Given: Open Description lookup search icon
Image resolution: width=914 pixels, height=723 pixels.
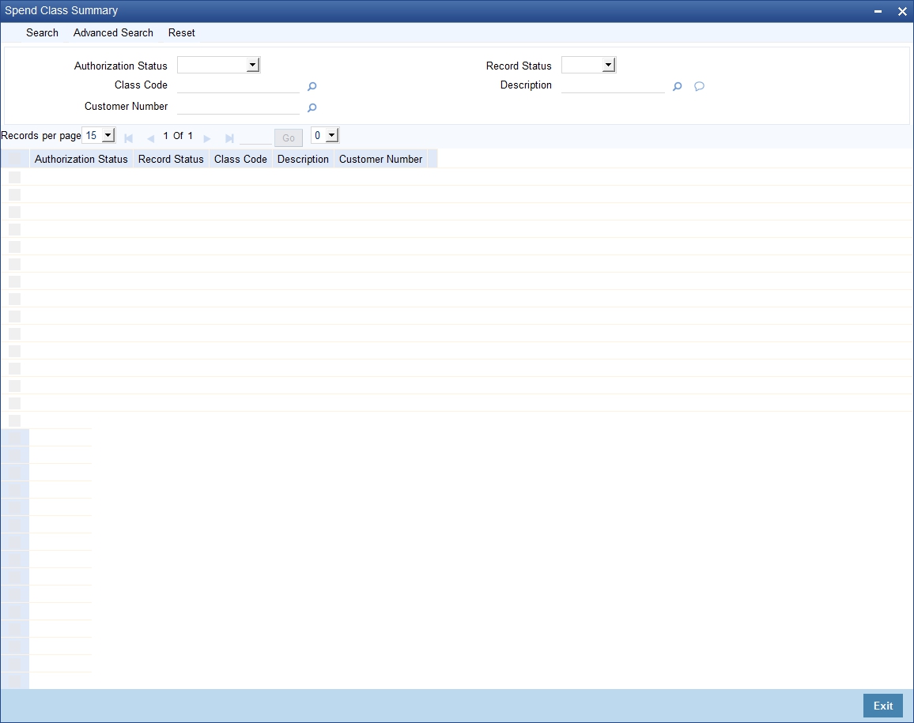Looking at the screenshot, I should coord(677,86).
